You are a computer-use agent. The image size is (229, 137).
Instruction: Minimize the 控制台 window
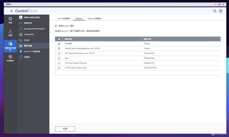(x=215, y=4)
